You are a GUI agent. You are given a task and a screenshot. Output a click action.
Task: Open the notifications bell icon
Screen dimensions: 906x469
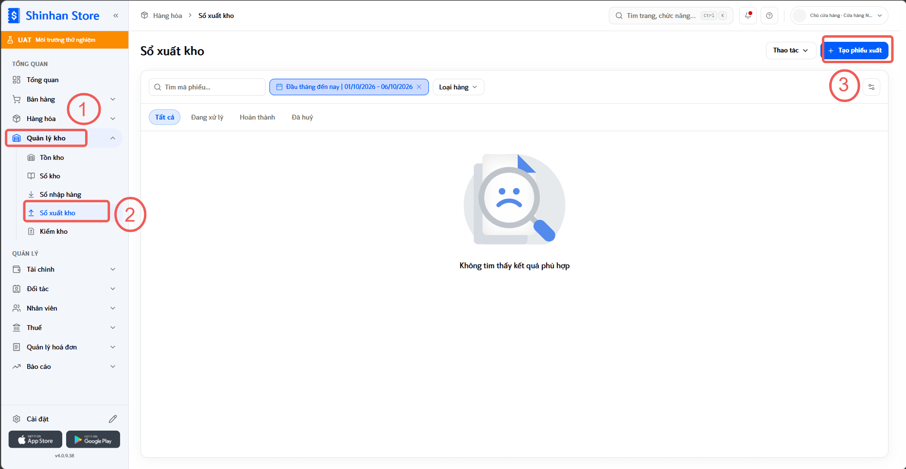tap(748, 16)
